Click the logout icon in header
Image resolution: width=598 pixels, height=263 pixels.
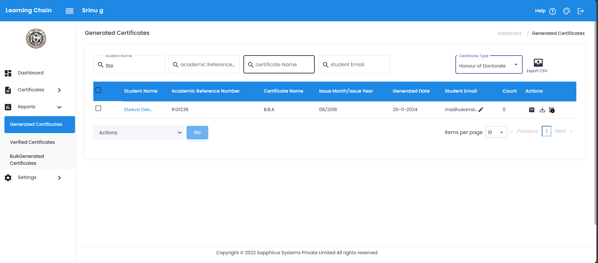[x=580, y=11]
